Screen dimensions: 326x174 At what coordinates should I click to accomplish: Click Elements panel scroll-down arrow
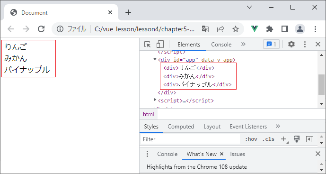tap(321, 103)
